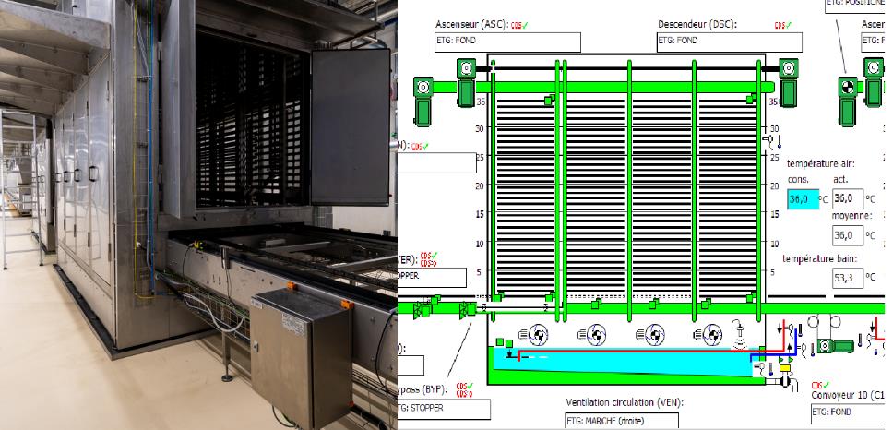
Task: Click the Ventilation circulation ETG: MARCHE field
Action: pos(622,421)
